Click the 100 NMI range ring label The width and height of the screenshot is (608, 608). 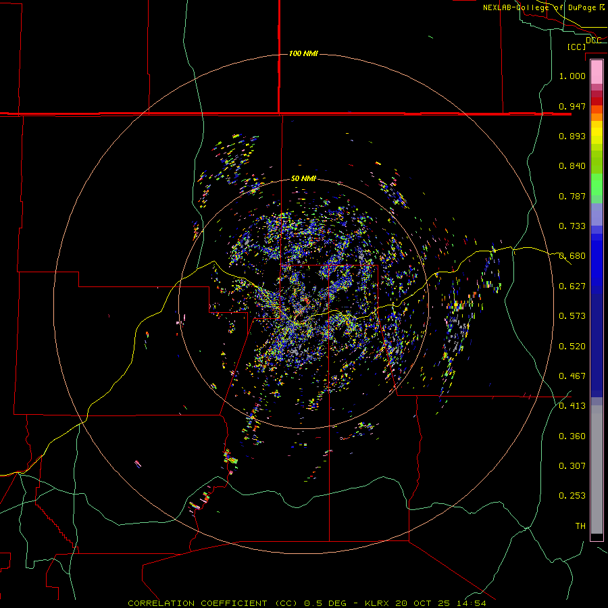pos(303,53)
